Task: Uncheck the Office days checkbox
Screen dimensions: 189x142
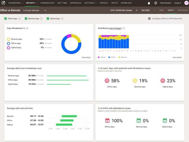Action: point(5,19)
